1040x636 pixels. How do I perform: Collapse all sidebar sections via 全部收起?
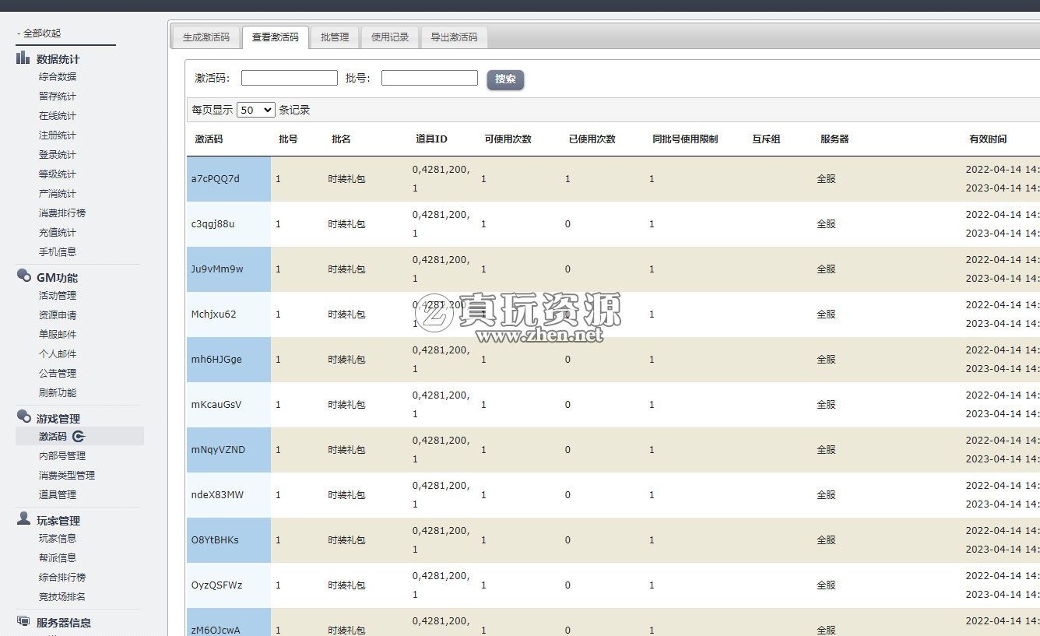(39, 33)
